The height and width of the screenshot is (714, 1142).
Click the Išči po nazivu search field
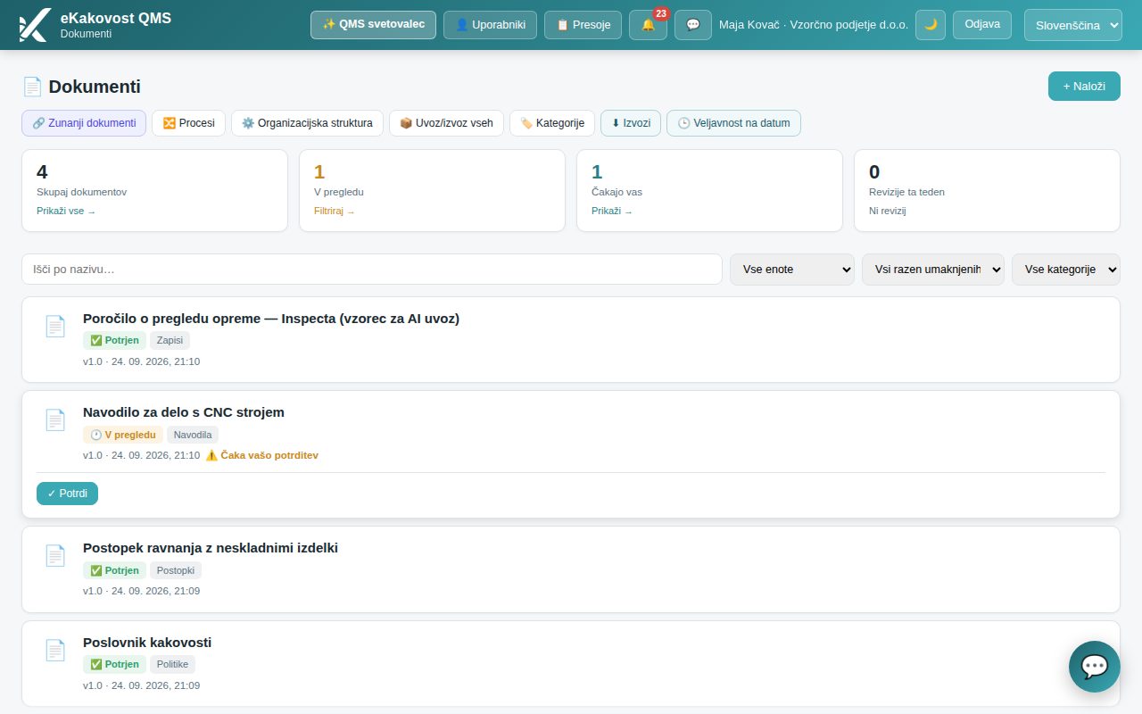[372, 269]
